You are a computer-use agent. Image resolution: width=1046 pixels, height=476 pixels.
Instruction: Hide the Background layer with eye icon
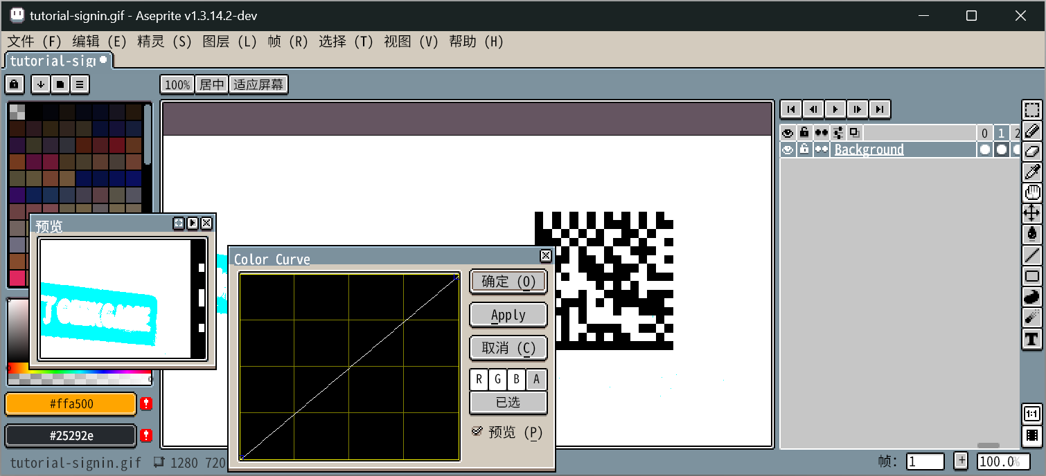click(x=788, y=149)
